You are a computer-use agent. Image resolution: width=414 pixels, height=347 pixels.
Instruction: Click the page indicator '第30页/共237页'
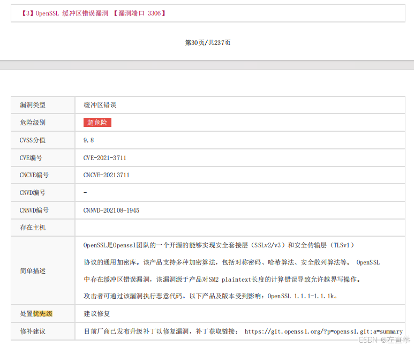click(207, 42)
